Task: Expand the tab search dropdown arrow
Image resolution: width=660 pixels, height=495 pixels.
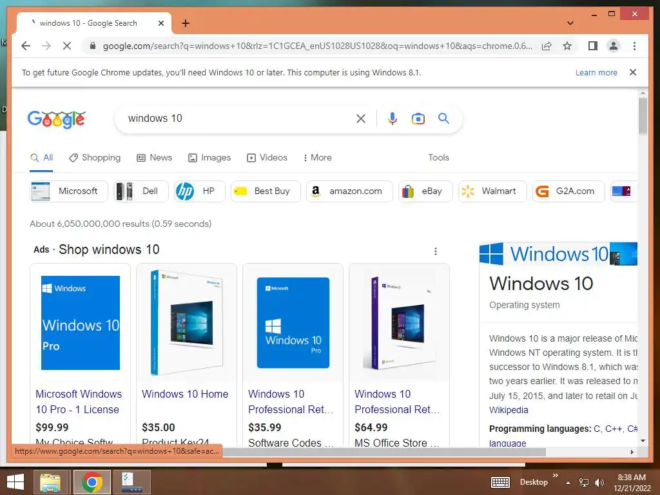Action: (570, 23)
